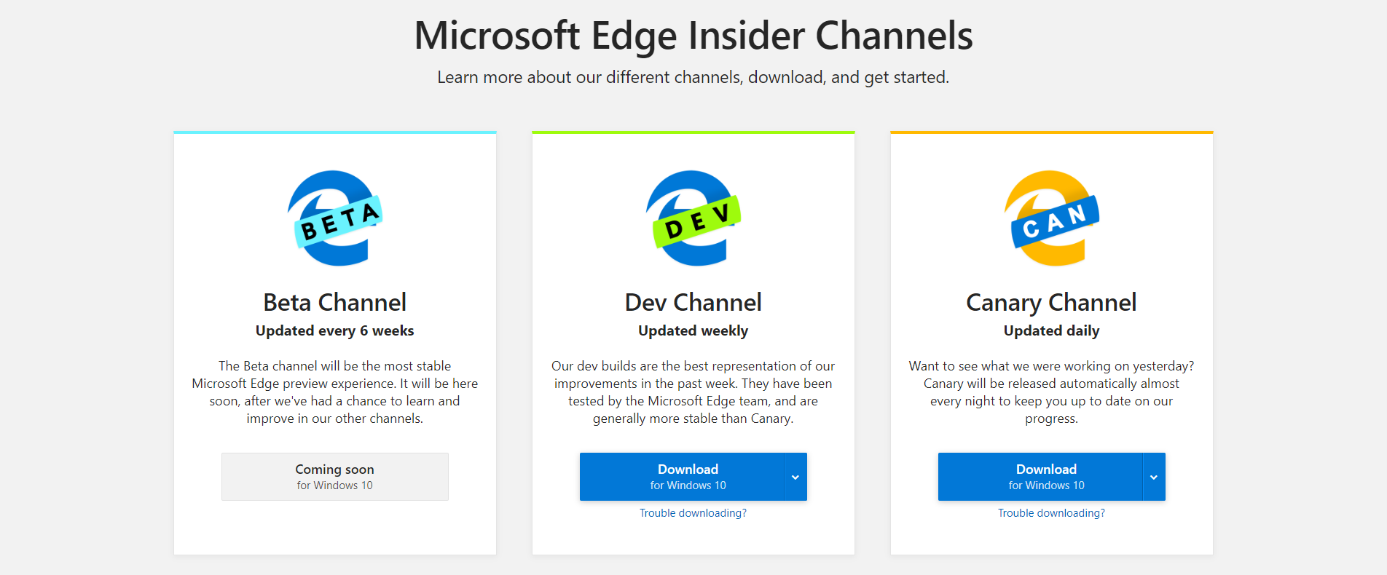Expand the Canary download platform dropdown arrow
This screenshot has width=1387, height=575.
pyautogui.click(x=1154, y=477)
